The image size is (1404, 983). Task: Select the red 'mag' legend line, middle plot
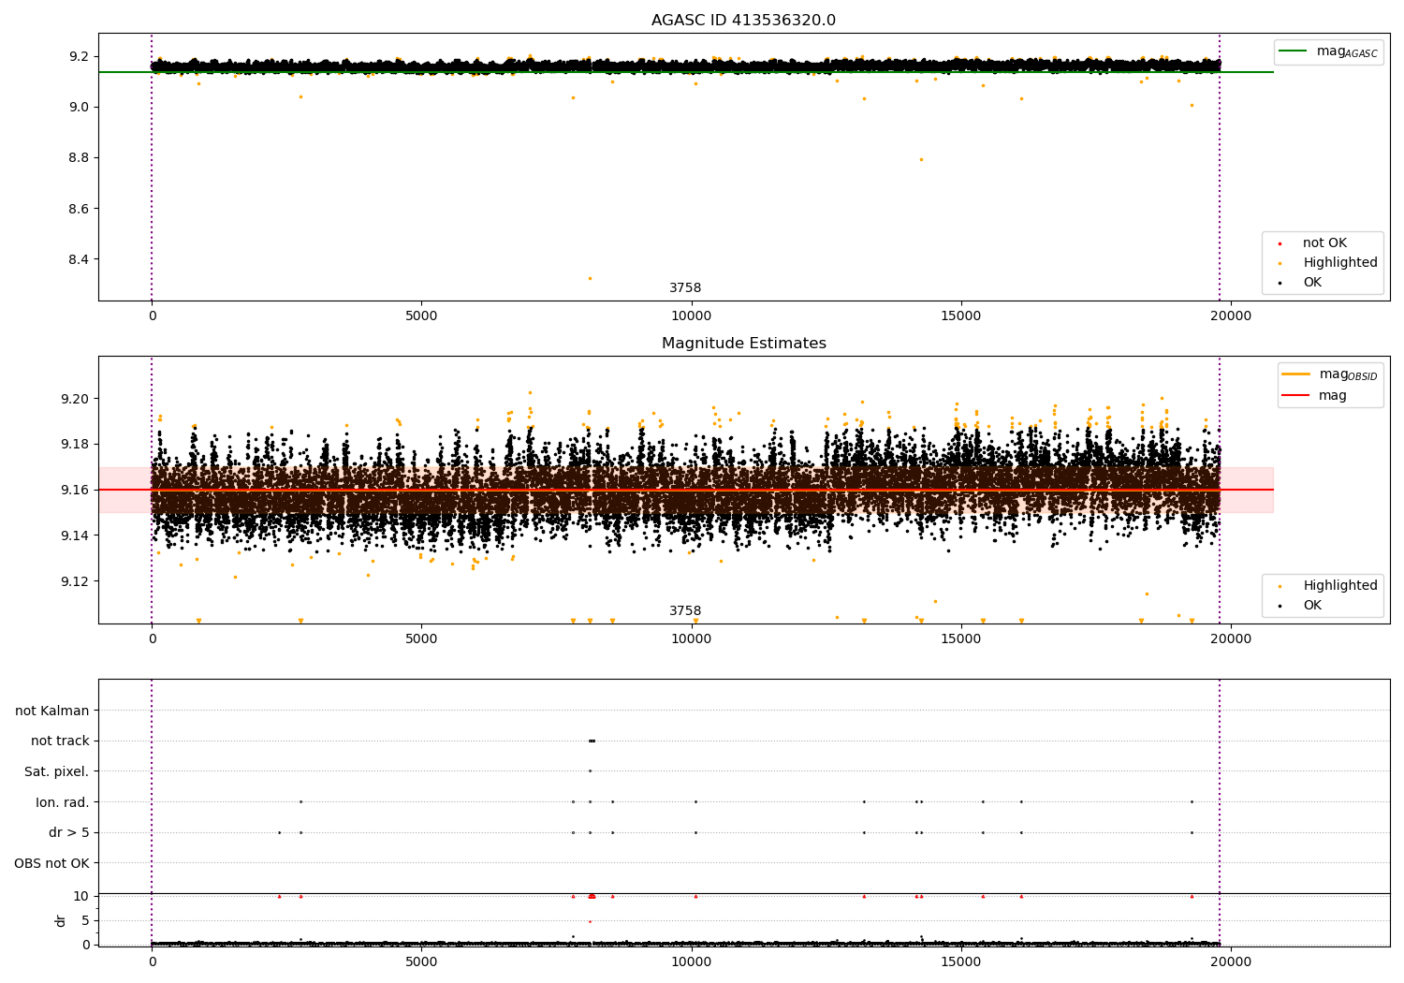[1296, 396]
